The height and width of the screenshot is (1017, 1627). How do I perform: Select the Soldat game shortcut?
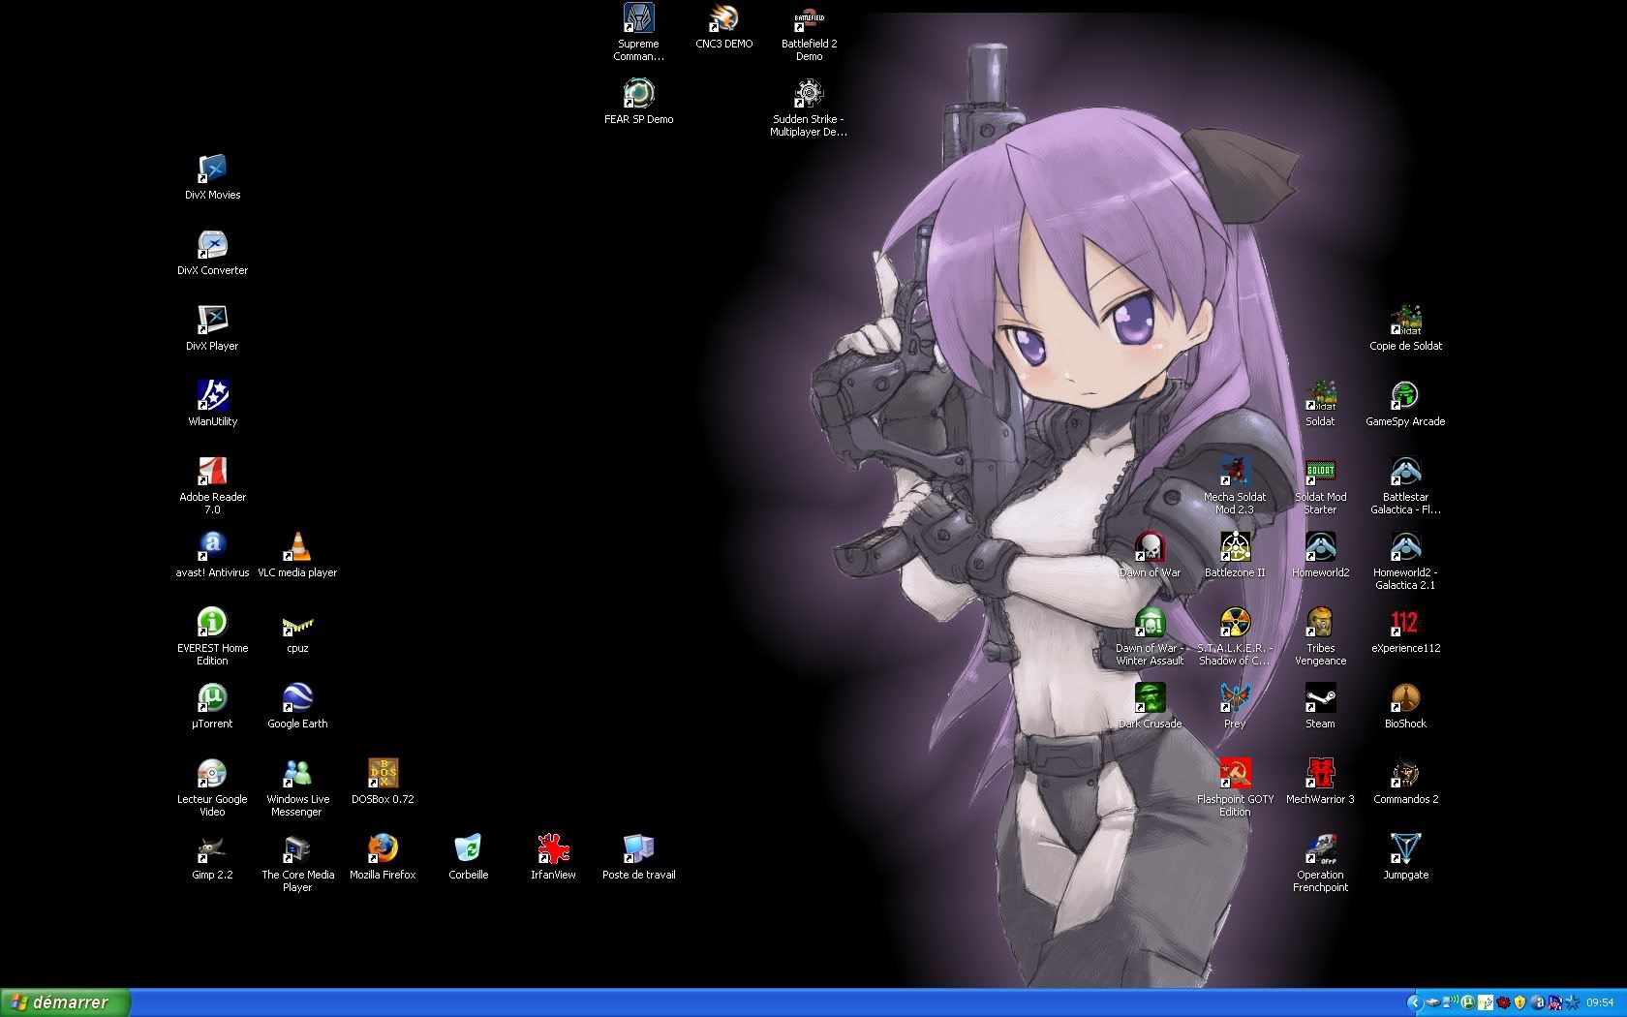1320,395
